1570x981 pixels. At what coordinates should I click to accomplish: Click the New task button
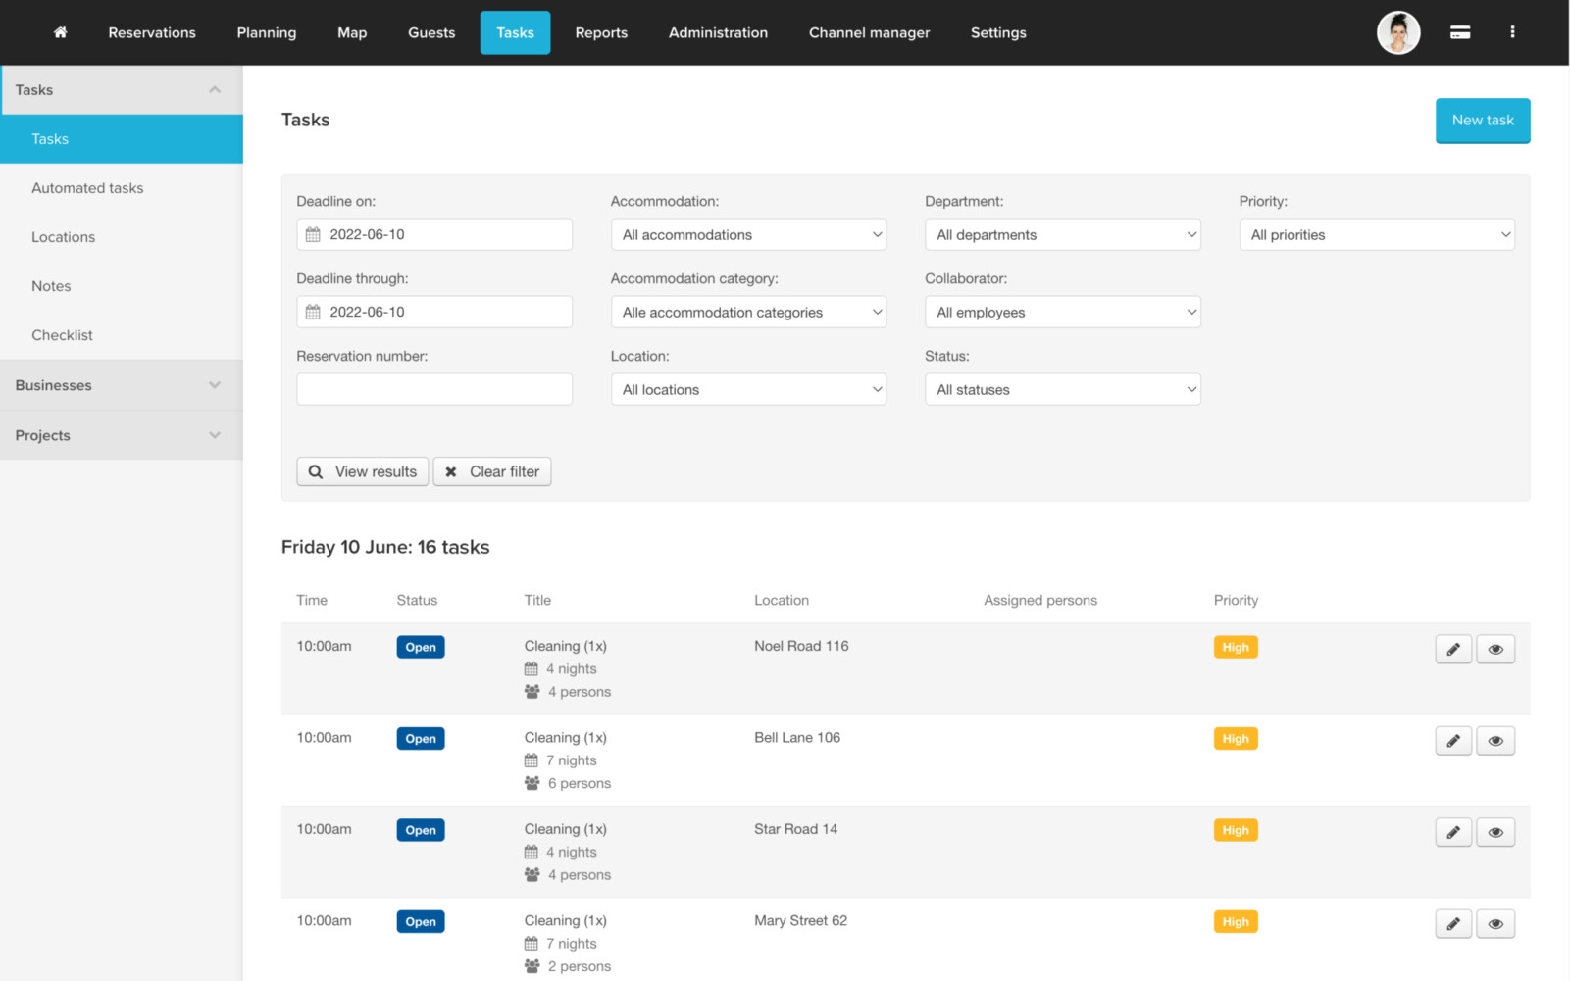tap(1482, 121)
